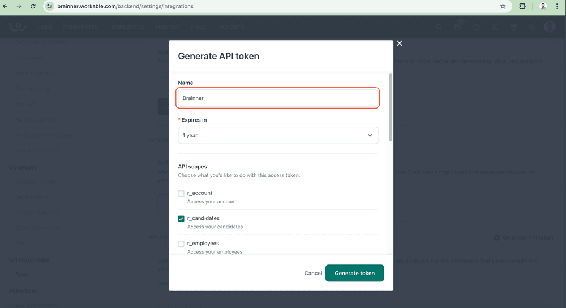Open Company profile in the sidebar
The image size is (566, 308).
(35, 181)
